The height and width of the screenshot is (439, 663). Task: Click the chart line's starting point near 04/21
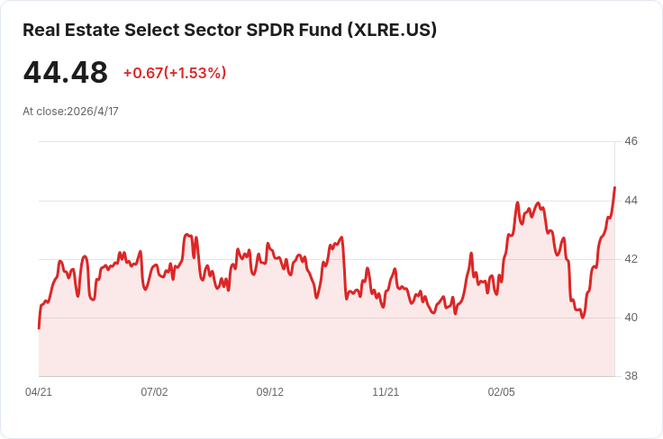click(40, 328)
